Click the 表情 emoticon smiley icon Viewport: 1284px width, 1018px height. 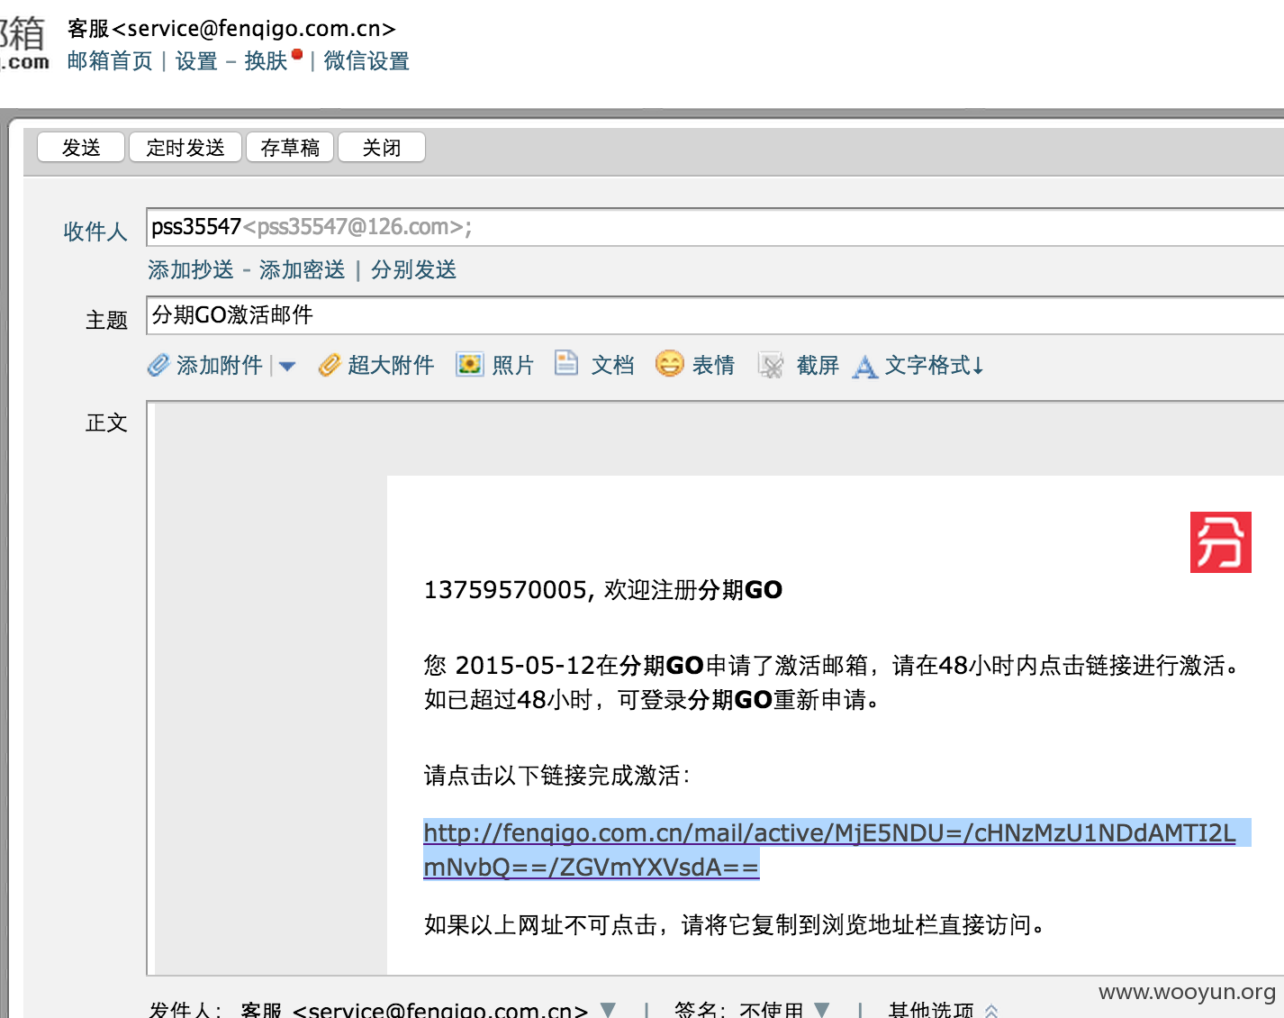669,363
